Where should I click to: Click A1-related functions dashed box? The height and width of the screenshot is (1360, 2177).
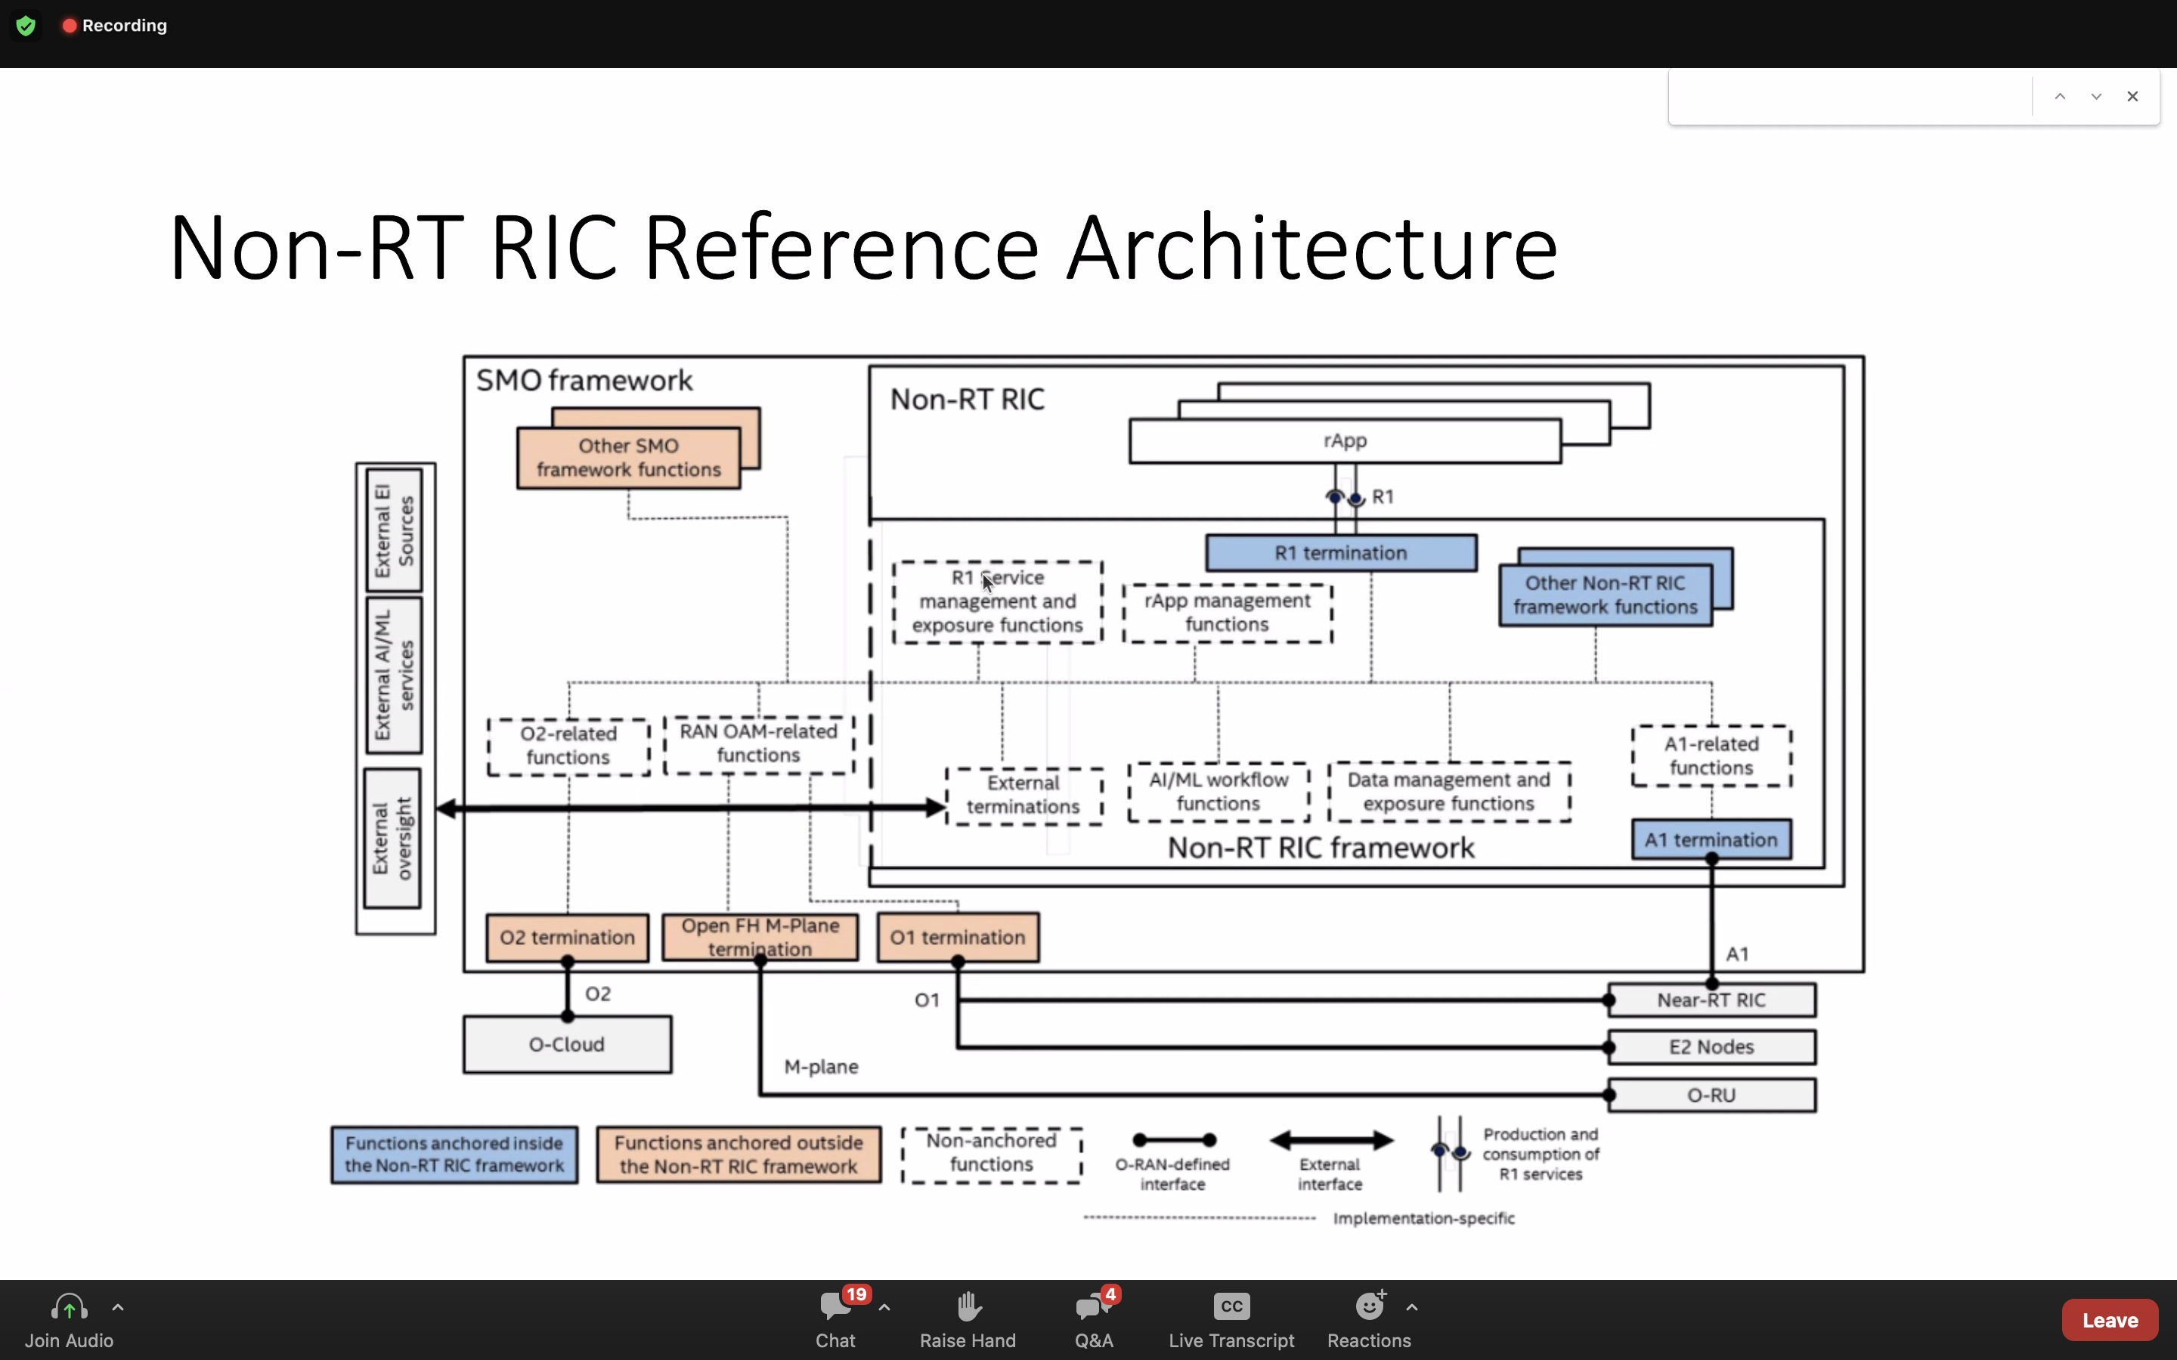point(1711,756)
